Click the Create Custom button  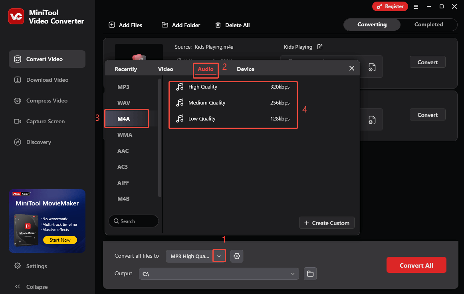tap(327, 223)
